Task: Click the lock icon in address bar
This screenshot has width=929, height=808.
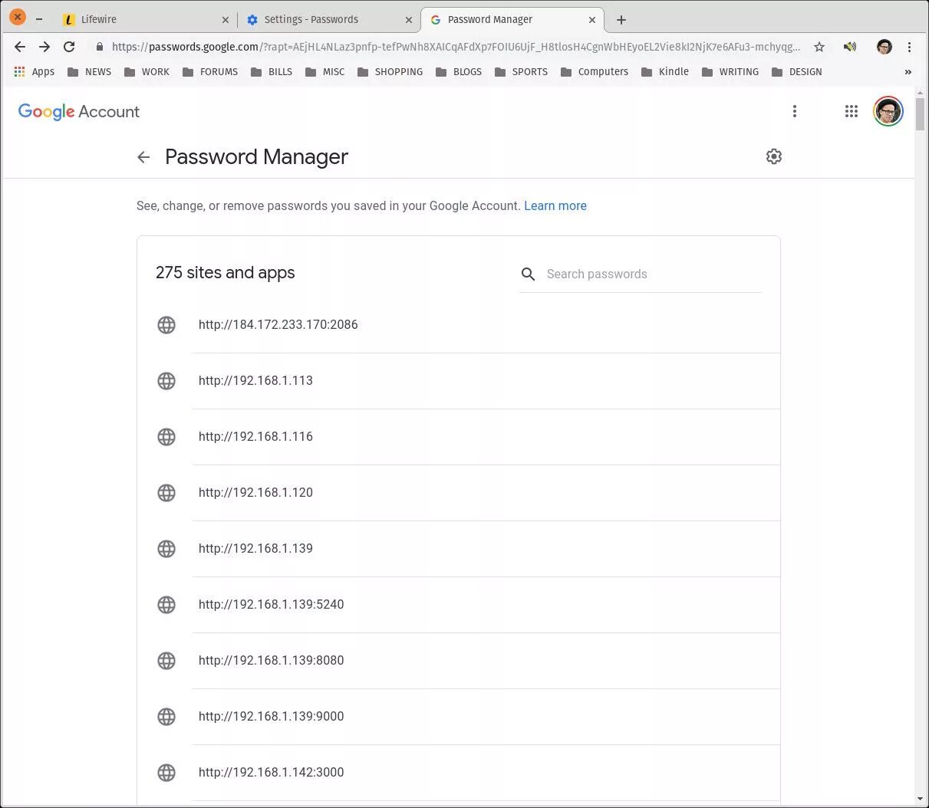Action: (x=99, y=47)
